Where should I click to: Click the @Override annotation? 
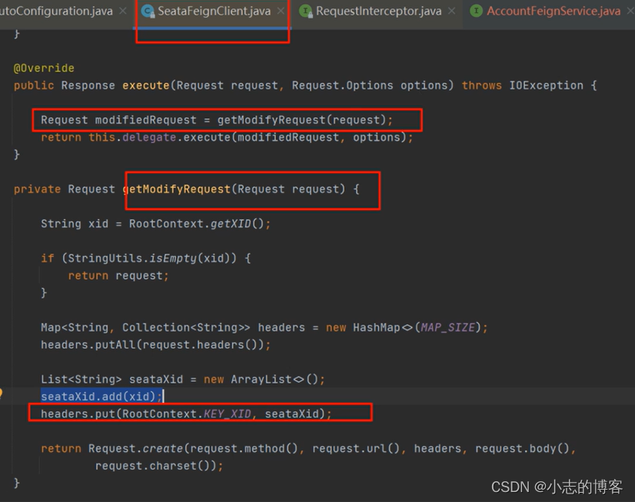pos(44,68)
